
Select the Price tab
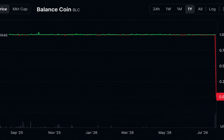coord(4,9)
